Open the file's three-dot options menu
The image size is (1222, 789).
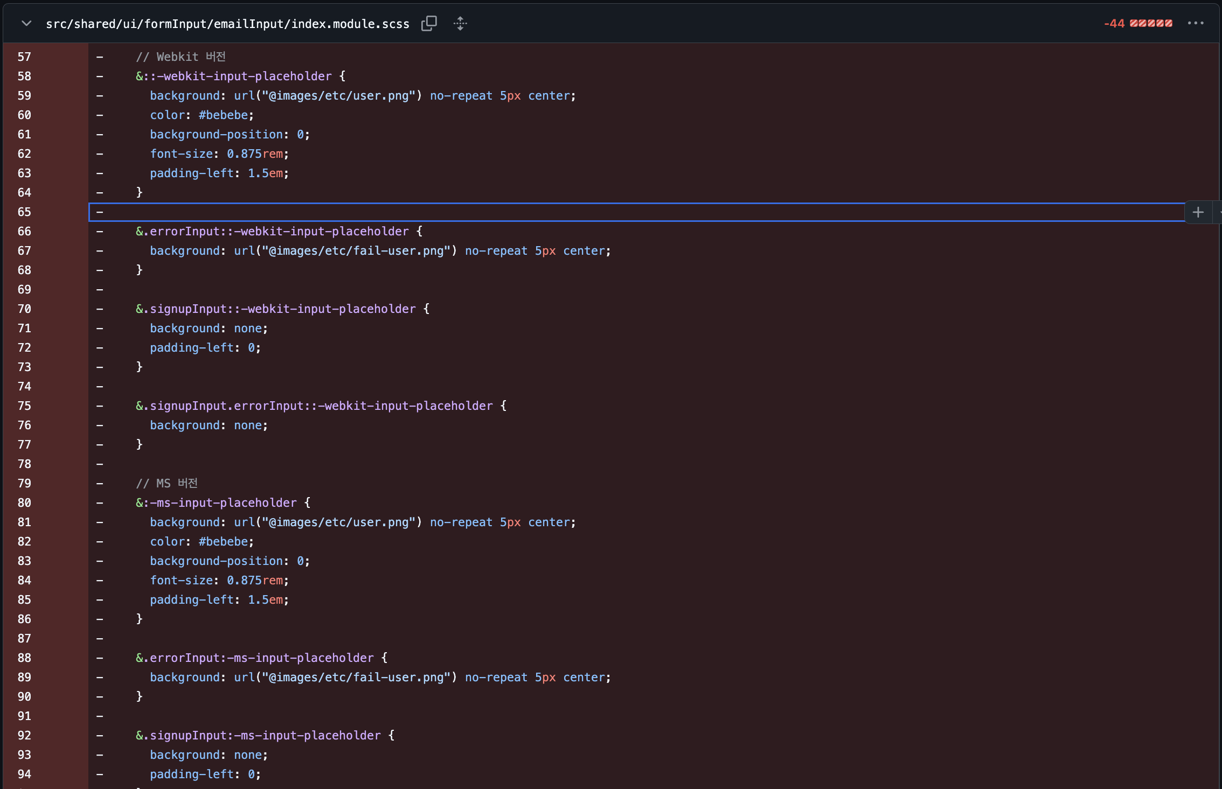click(1195, 23)
